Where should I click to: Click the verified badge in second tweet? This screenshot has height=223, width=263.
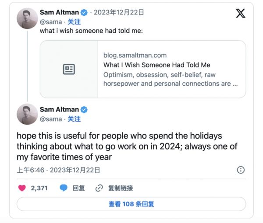click(83, 109)
